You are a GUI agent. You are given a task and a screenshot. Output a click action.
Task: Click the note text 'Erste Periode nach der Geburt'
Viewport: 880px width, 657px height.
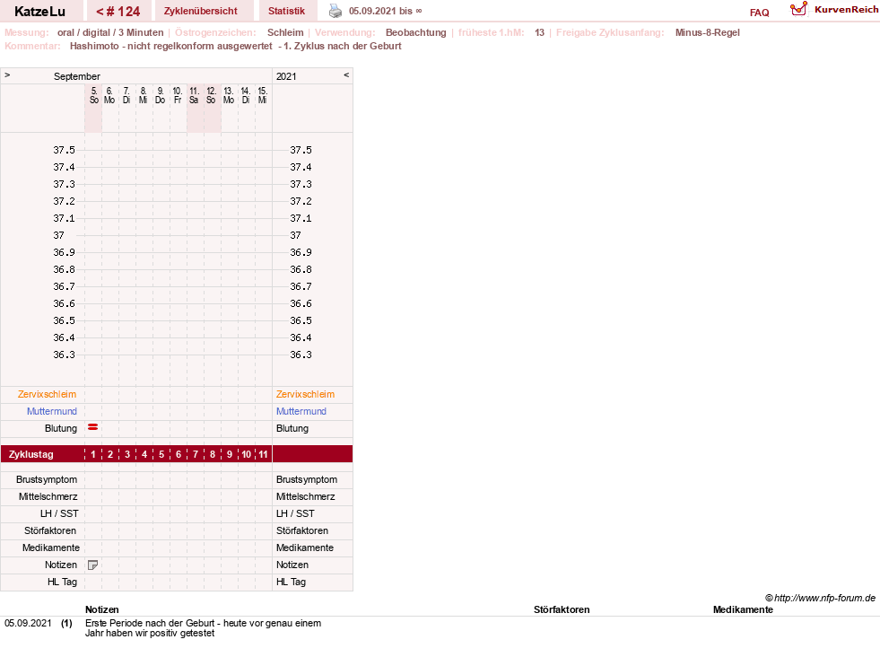pos(150,623)
